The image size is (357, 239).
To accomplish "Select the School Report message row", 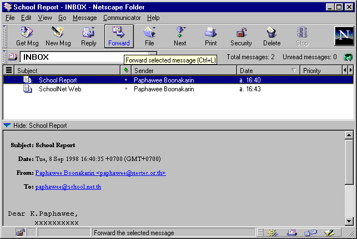I will [178, 80].
